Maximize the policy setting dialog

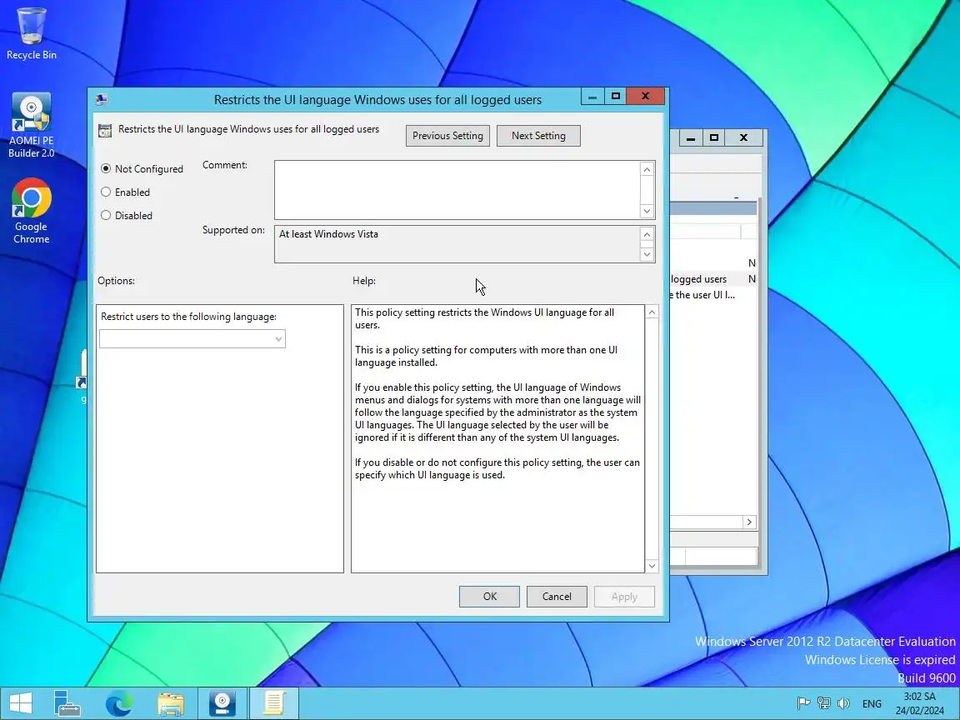[615, 96]
